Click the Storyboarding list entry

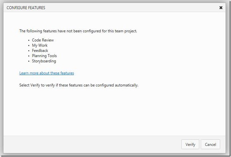tap(44, 61)
